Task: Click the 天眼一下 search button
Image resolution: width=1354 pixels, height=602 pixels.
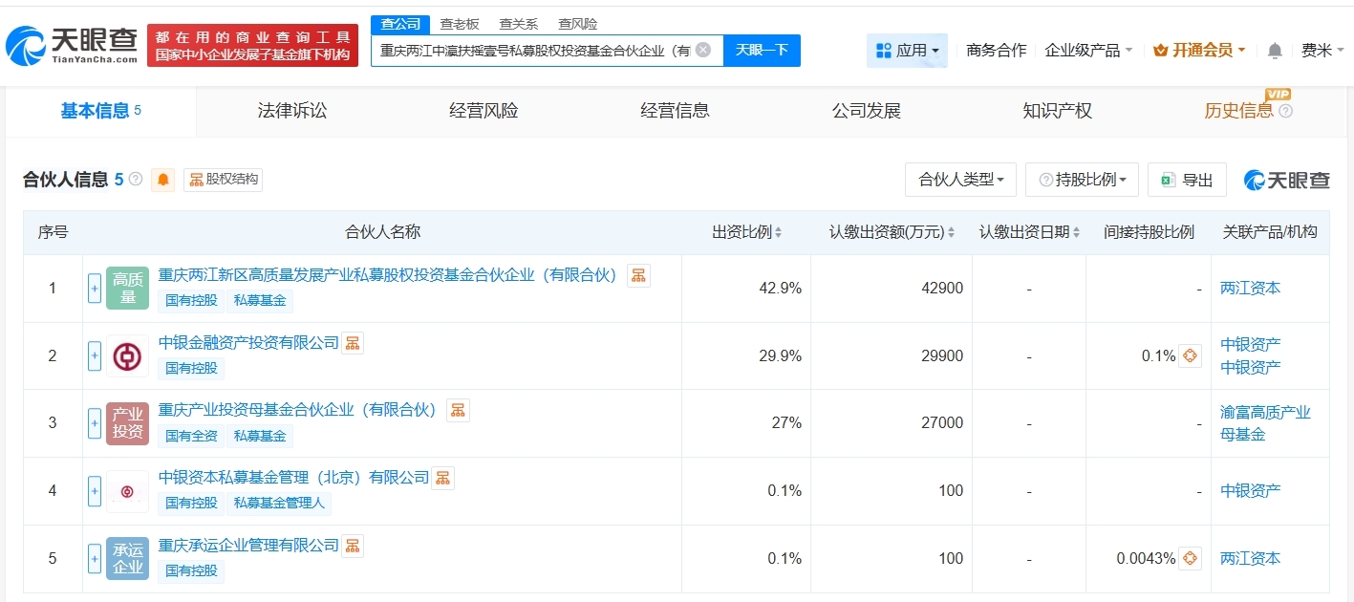Action: pos(762,50)
